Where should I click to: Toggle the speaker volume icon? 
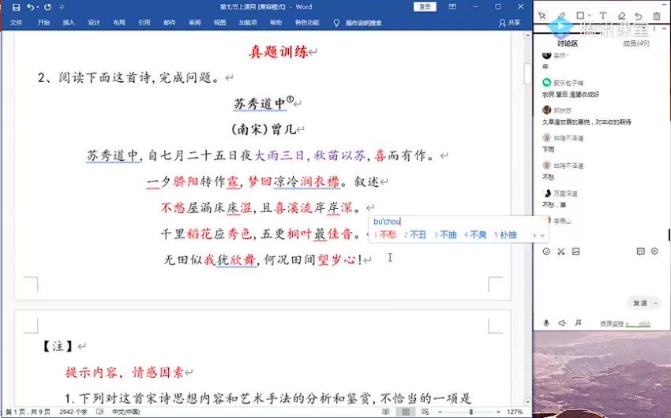pyautogui.click(x=562, y=323)
